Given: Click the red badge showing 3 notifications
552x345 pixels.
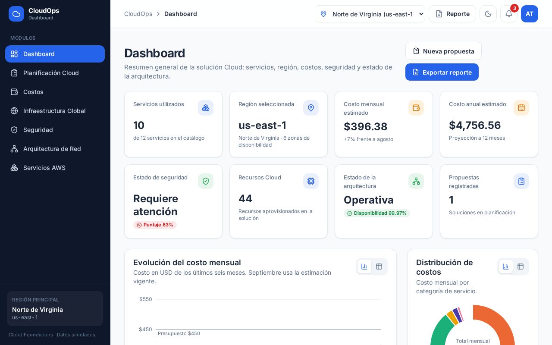Looking at the screenshot, I should click(x=514, y=8).
